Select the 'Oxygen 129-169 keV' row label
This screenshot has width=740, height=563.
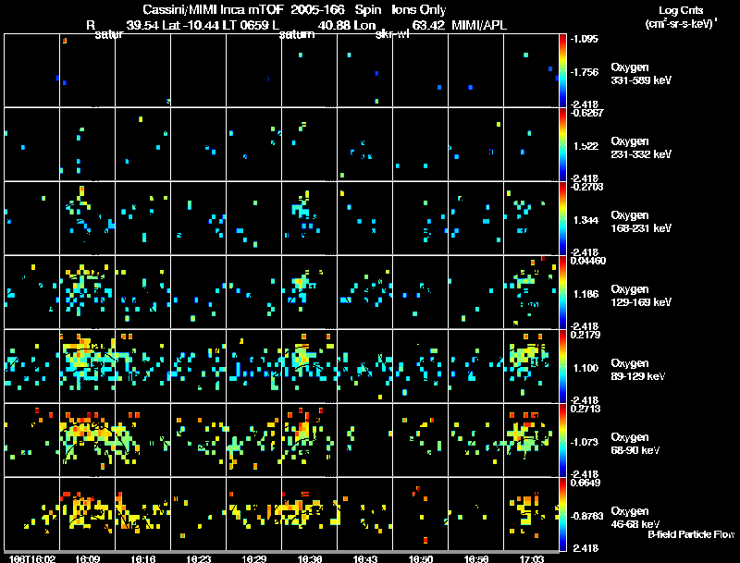[641, 296]
